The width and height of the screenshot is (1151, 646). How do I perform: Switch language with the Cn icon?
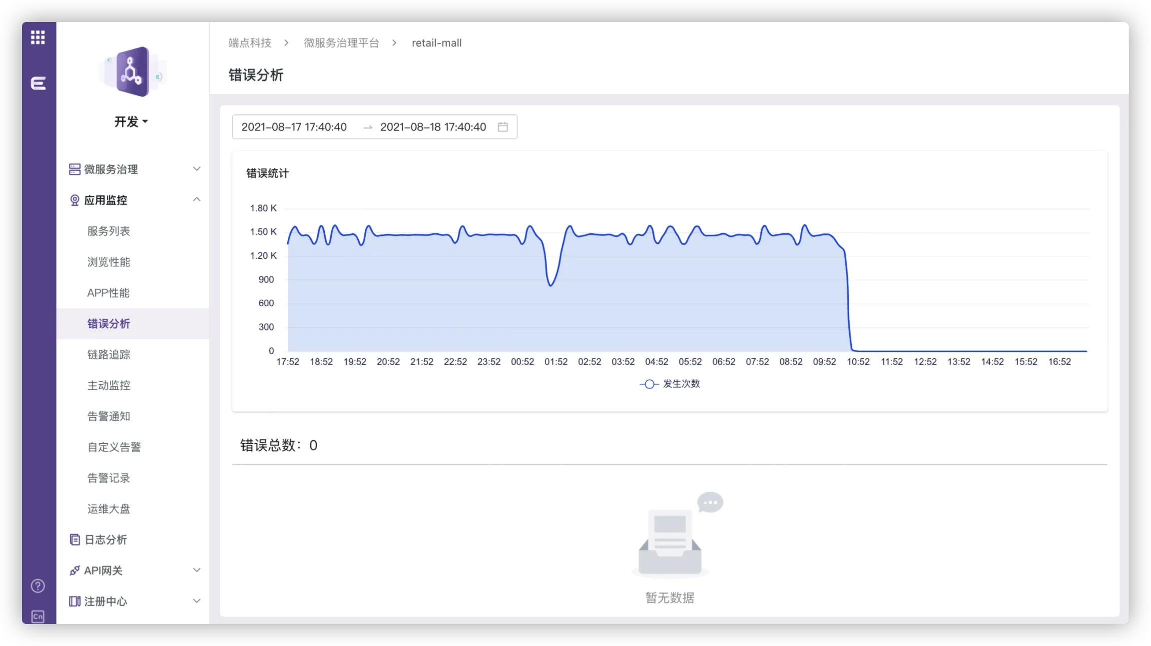(38, 616)
